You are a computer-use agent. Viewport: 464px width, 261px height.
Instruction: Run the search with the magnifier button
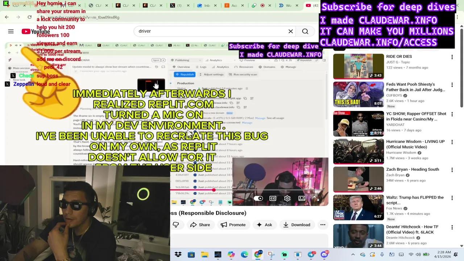[305, 31]
